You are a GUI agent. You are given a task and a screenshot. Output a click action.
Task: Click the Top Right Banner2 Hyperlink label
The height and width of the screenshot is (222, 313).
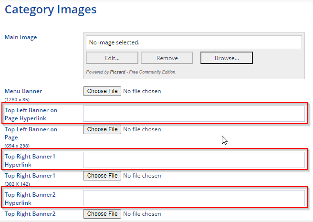pos(30,199)
